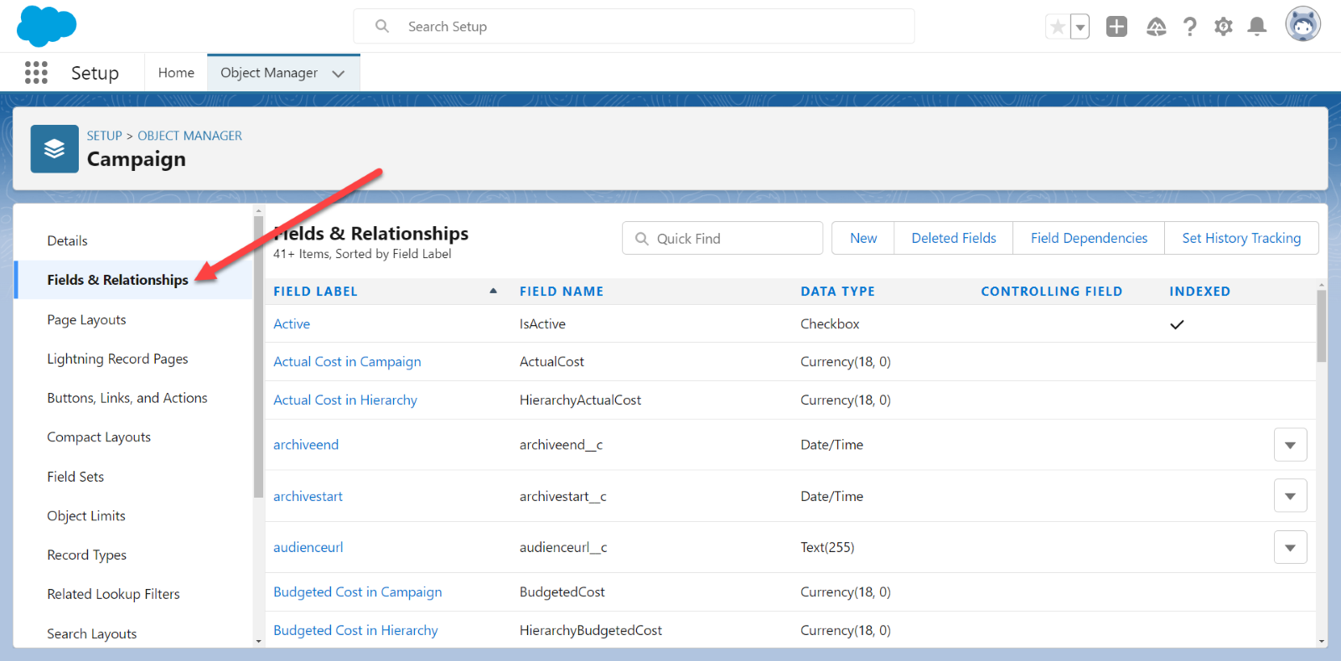Sort by the INDEXED column header

coord(1200,292)
